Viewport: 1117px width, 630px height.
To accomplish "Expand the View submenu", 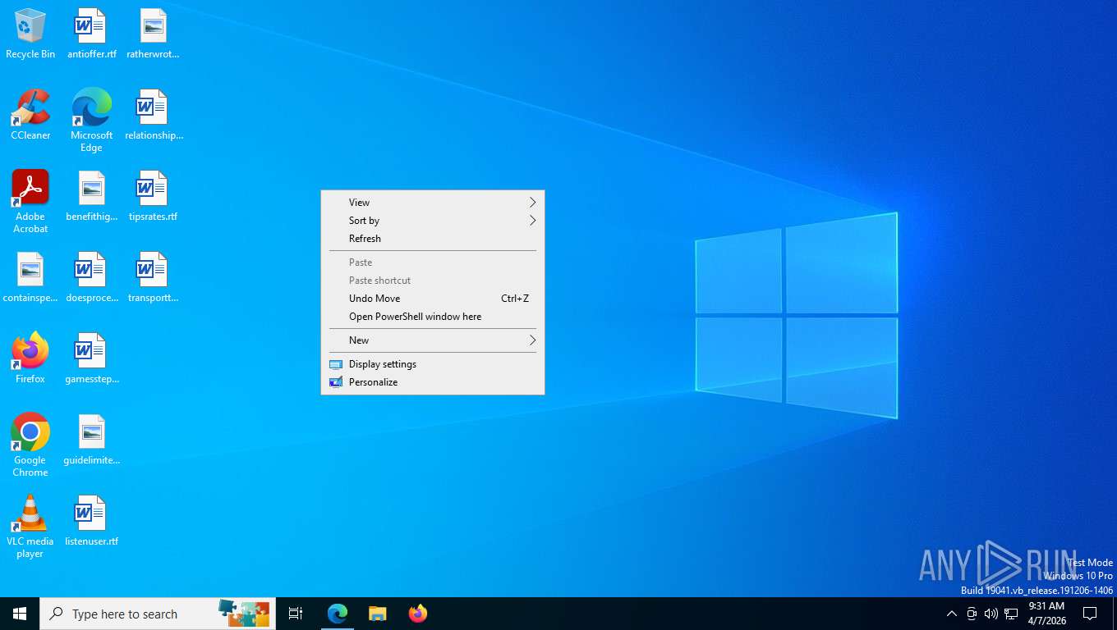I will coord(432,203).
